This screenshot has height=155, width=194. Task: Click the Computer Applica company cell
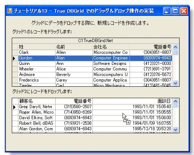coord(111,80)
